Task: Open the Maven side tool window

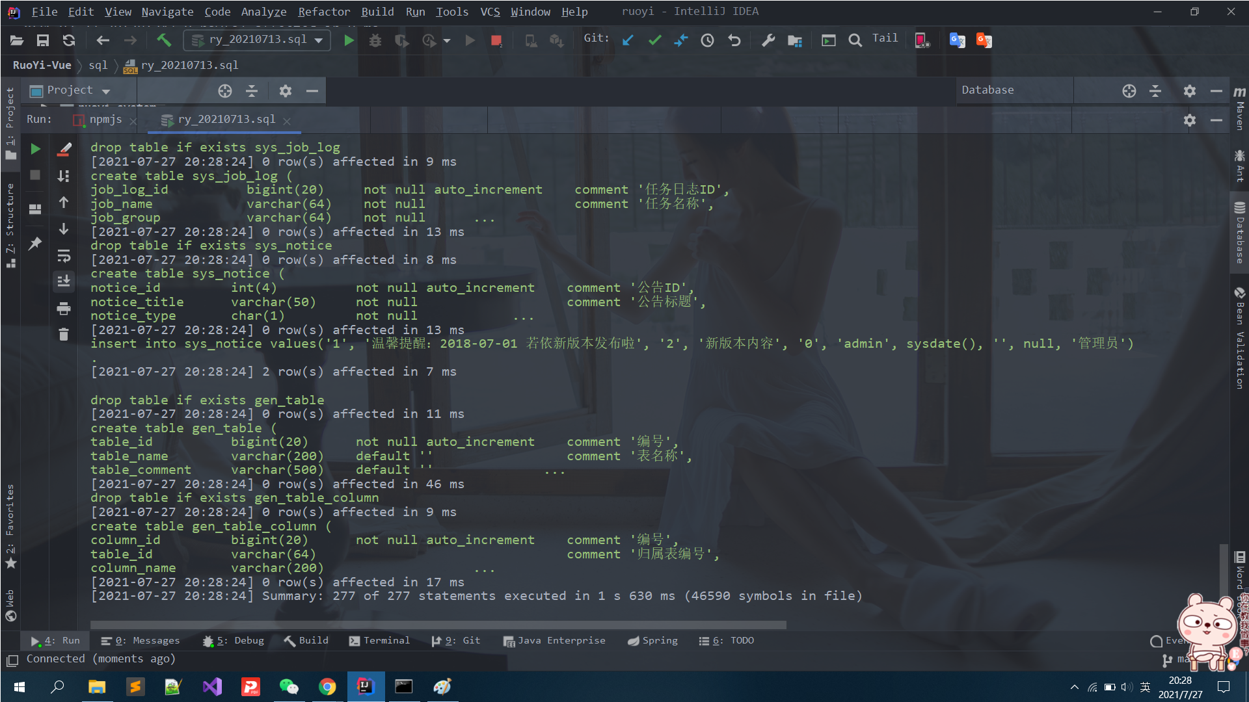Action: point(1240,108)
